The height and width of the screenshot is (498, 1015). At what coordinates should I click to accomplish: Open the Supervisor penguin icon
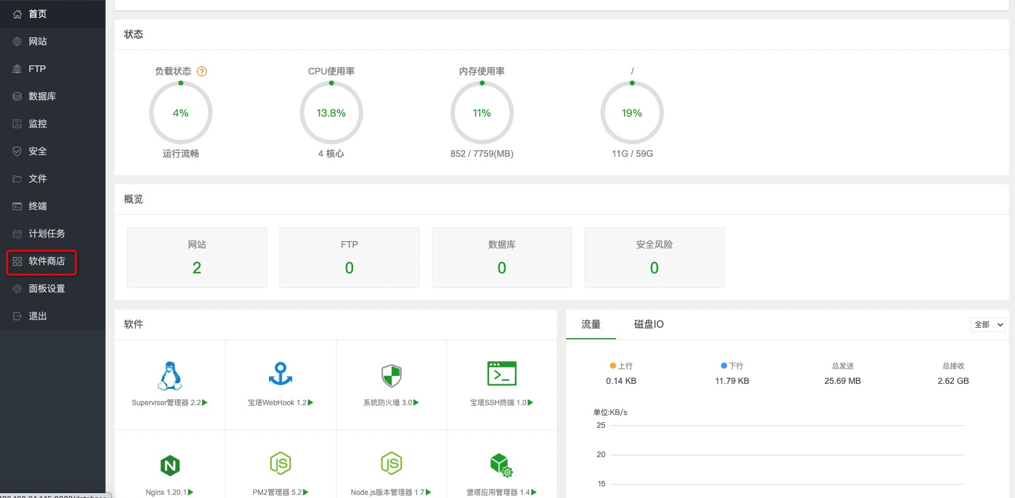[170, 375]
